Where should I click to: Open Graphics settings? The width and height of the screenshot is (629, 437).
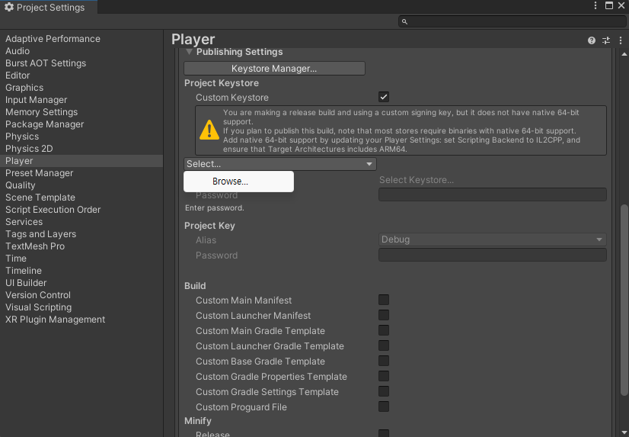[x=24, y=88]
